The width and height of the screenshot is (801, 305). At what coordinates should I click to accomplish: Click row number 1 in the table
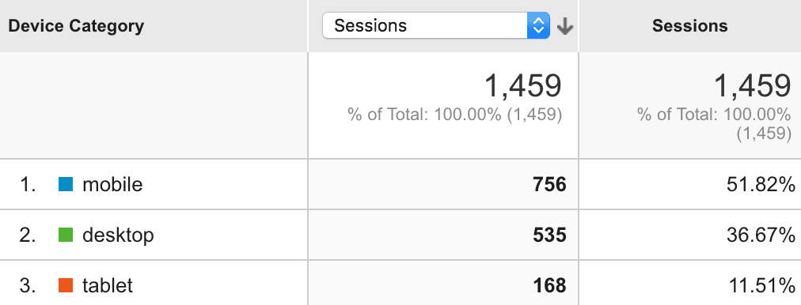pyautogui.click(x=27, y=184)
